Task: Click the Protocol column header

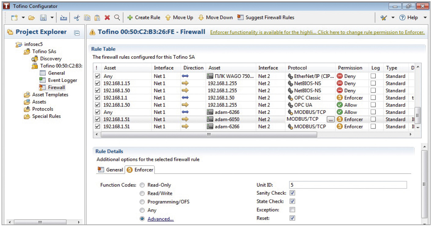Action: (x=310, y=68)
